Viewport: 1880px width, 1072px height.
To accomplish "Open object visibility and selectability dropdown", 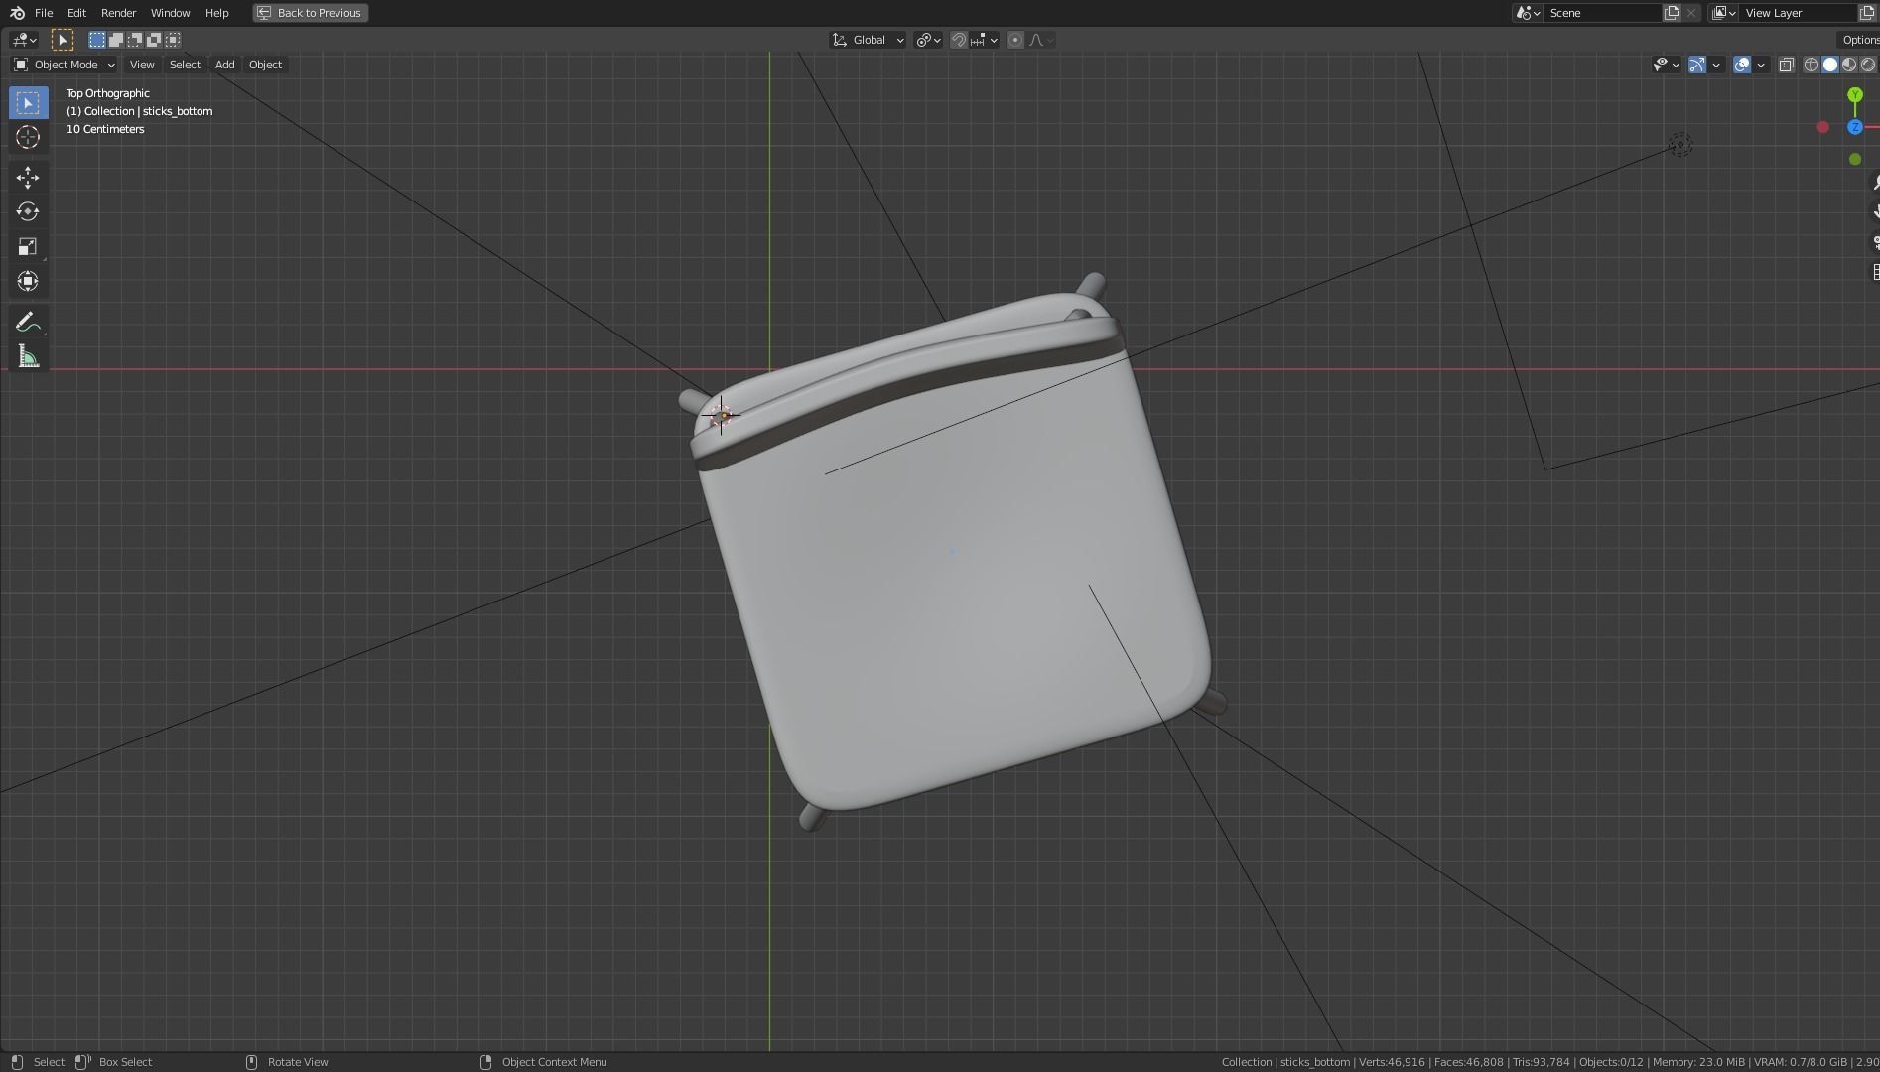I will click(x=1666, y=65).
